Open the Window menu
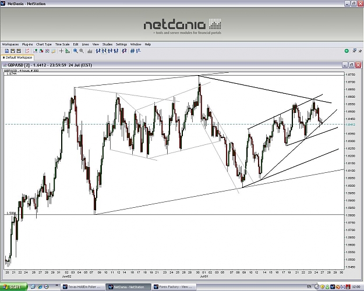Image resolution: width=364 pixels, height=291 pixels. [136, 44]
